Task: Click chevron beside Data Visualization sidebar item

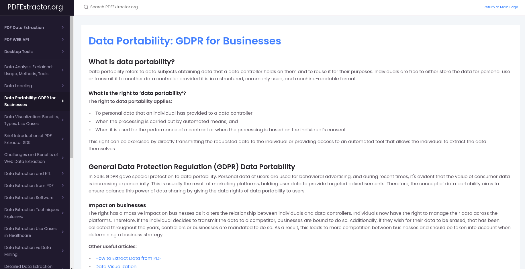Action: pyautogui.click(x=63, y=120)
